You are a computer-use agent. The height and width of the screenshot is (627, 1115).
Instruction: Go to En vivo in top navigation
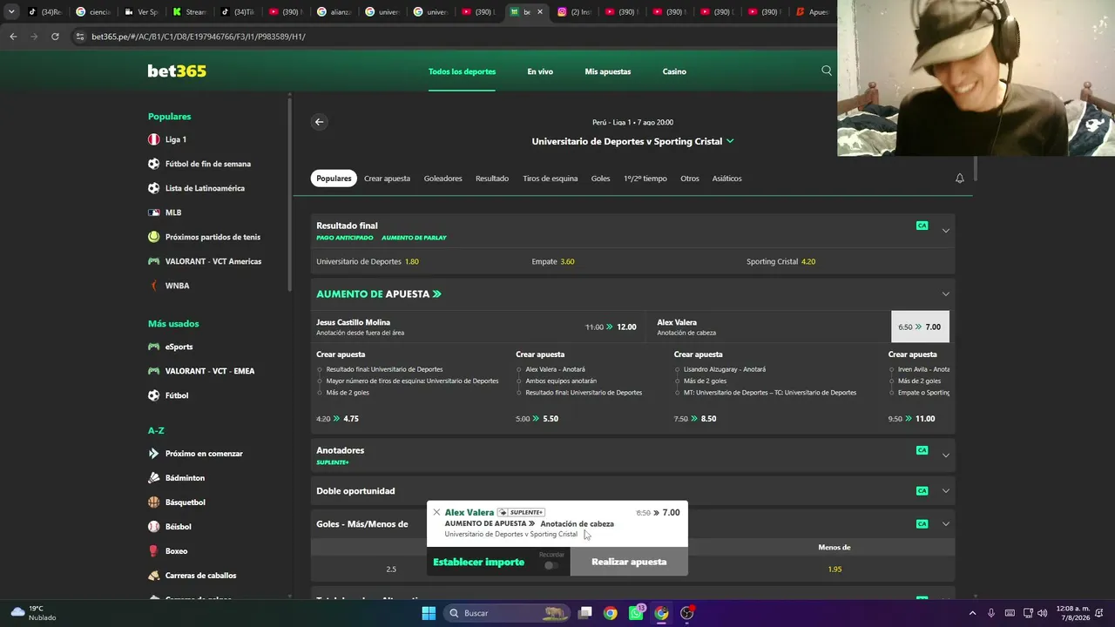(540, 71)
